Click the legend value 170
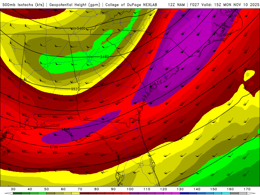This screenshot has width=260, height=195. coord(247,189)
